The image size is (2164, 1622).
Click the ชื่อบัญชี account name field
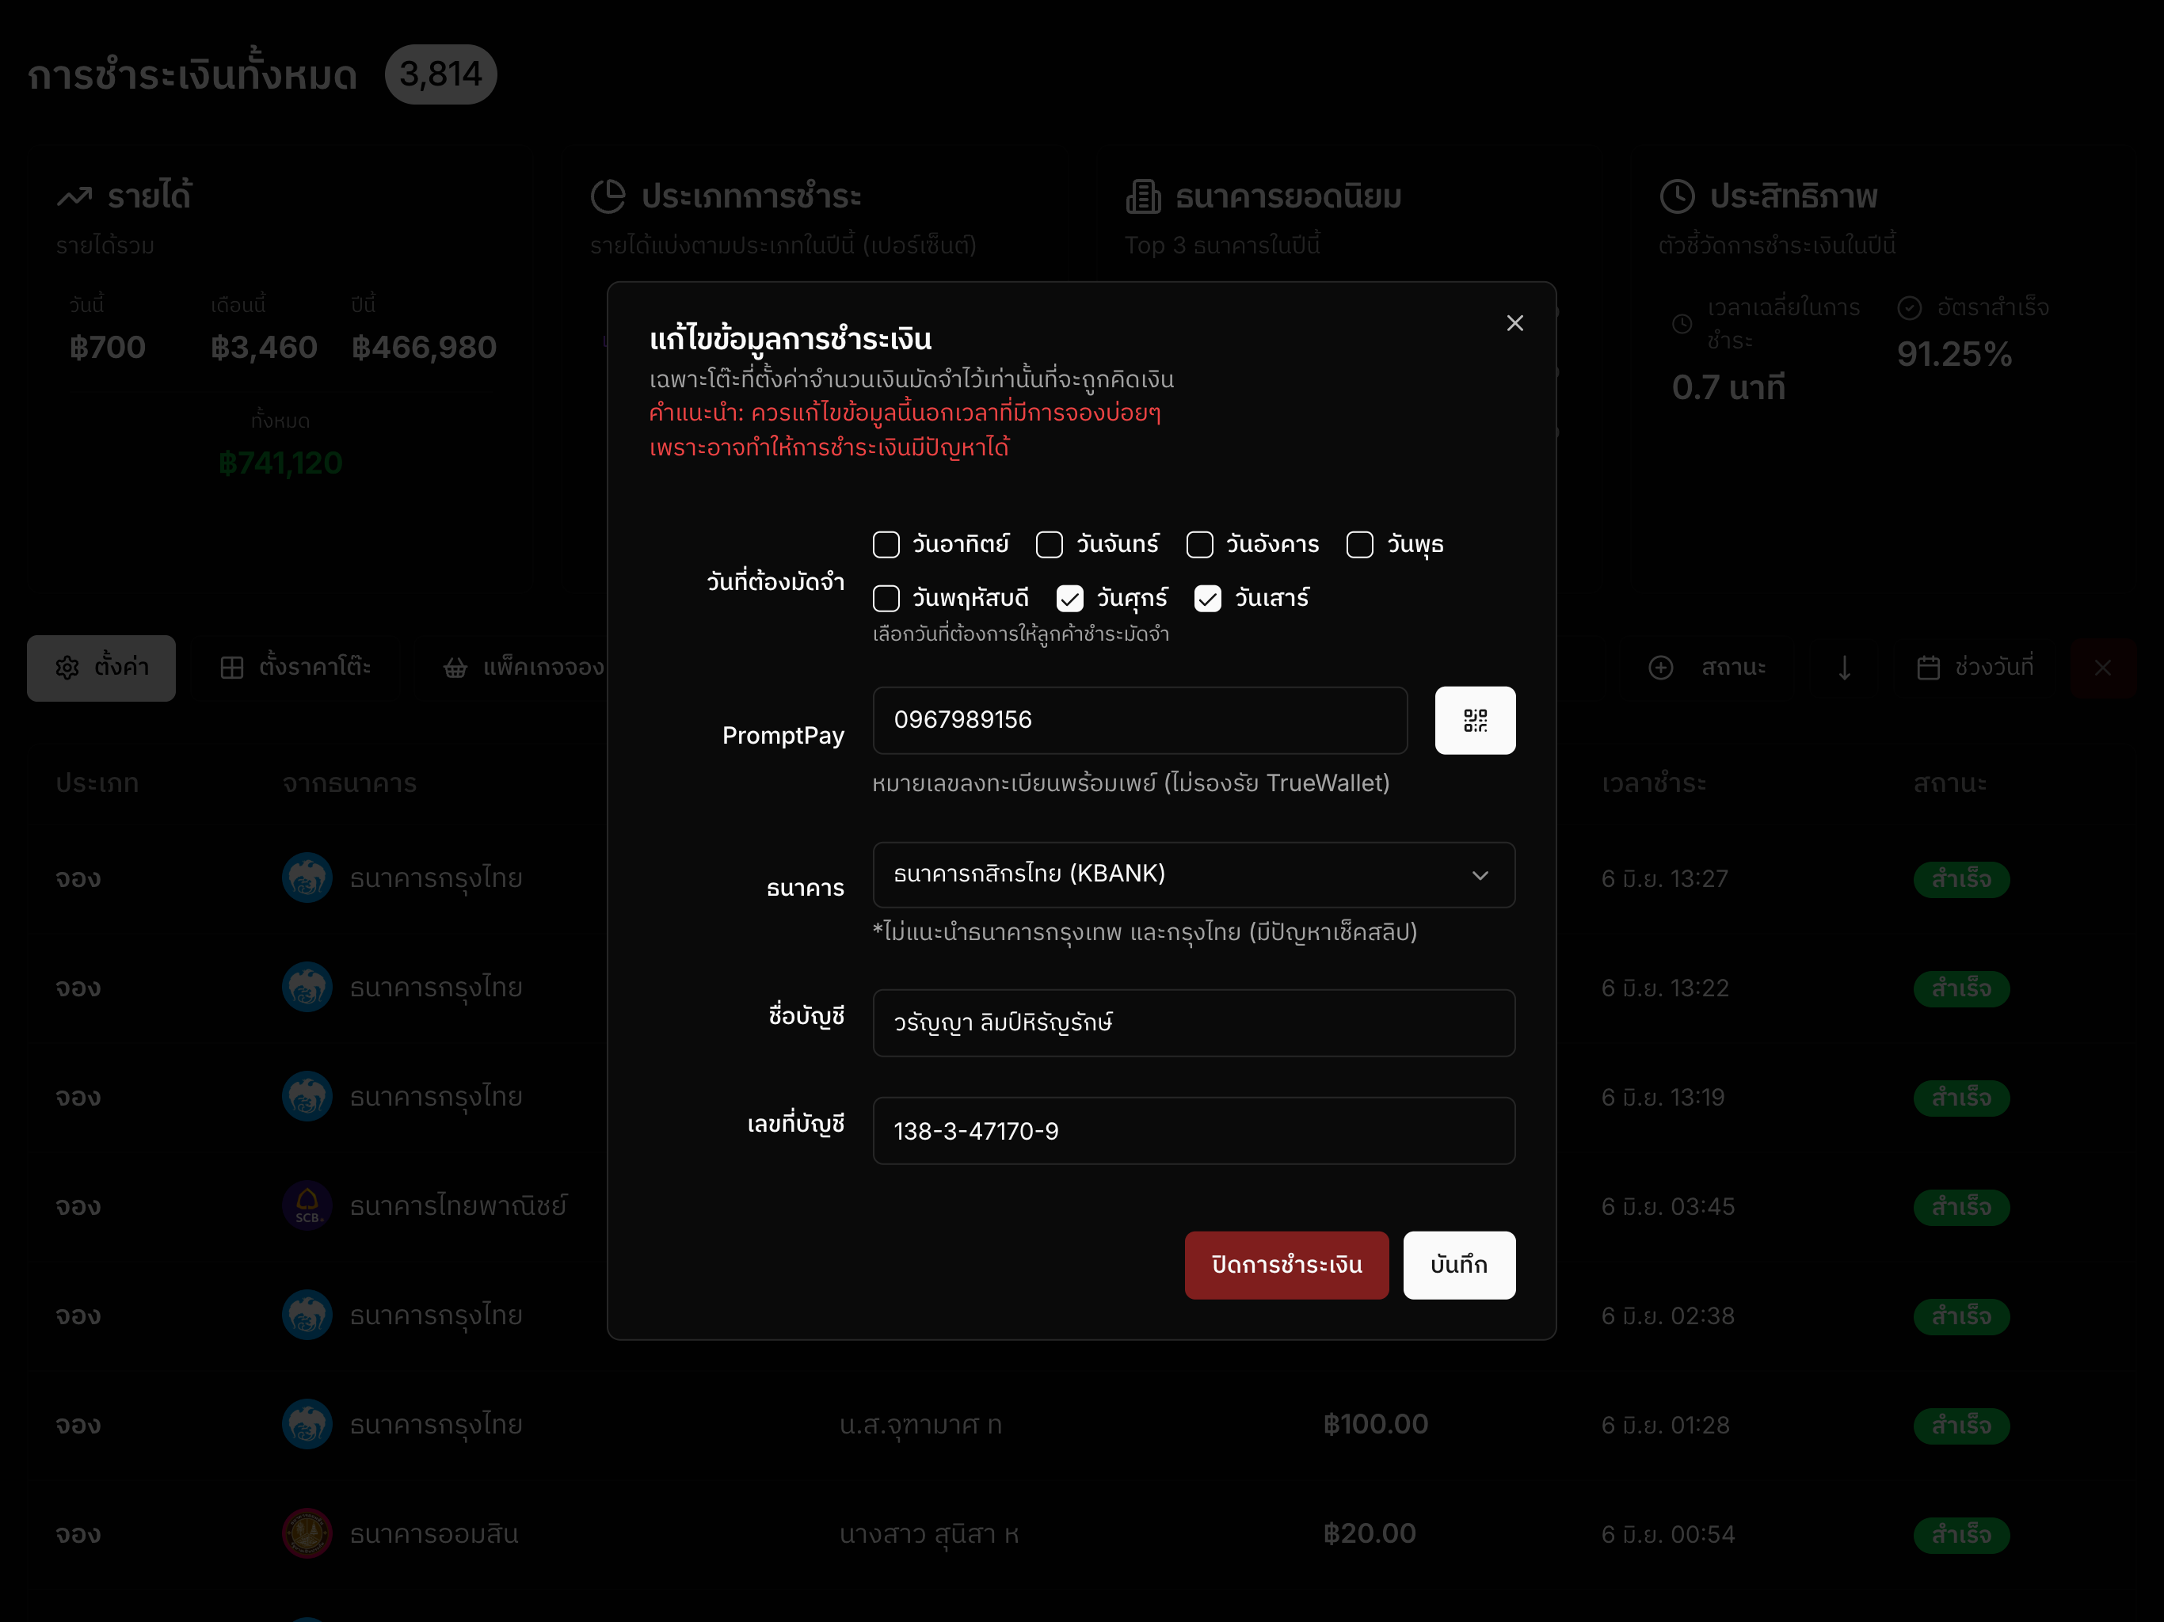[x=1194, y=1022]
